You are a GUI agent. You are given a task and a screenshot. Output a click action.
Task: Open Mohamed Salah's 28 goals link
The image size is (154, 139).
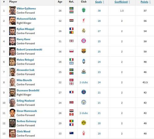point(99,21)
